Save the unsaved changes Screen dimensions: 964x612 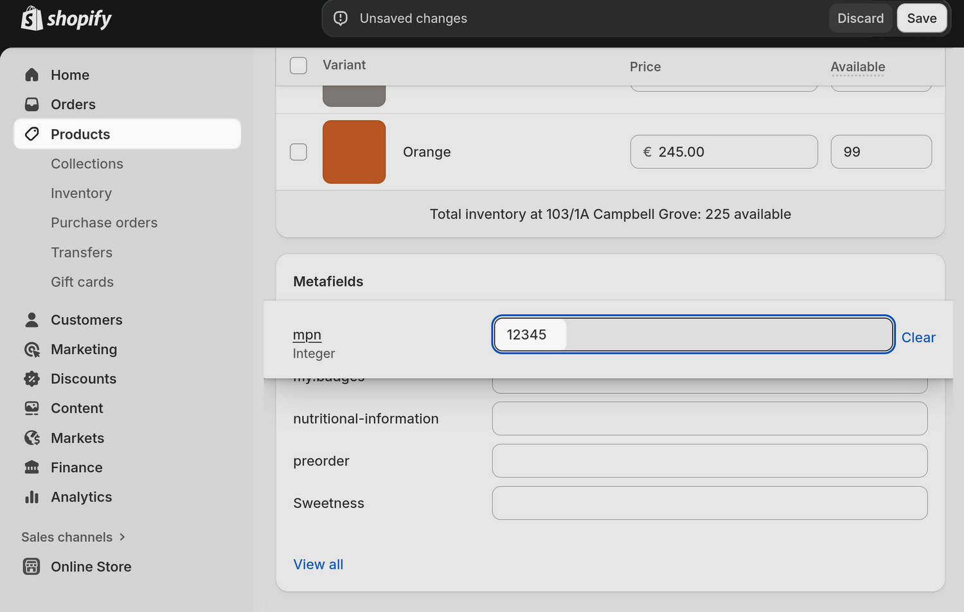click(922, 18)
